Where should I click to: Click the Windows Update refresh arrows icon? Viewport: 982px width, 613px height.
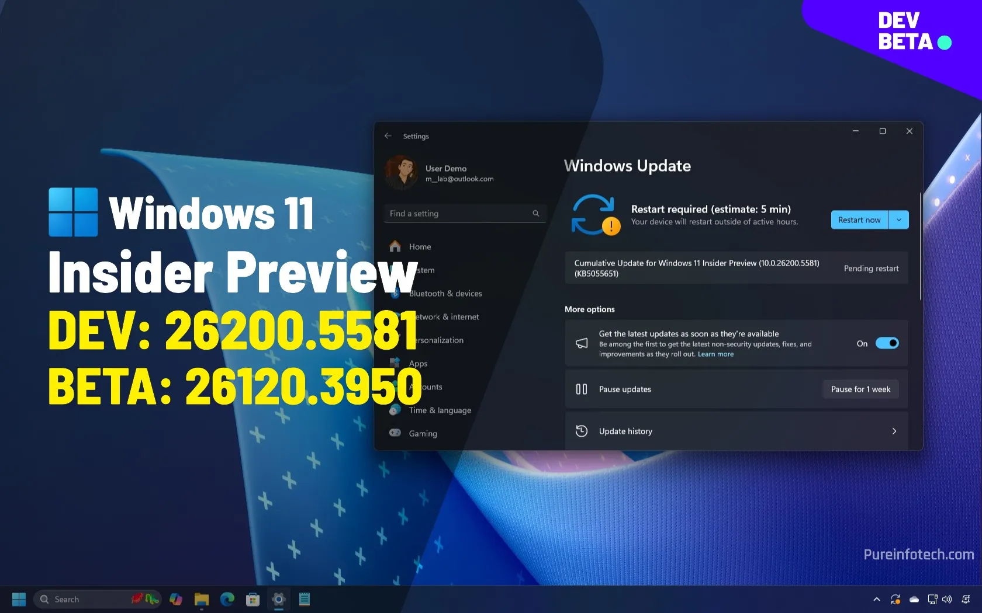[x=594, y=214]
